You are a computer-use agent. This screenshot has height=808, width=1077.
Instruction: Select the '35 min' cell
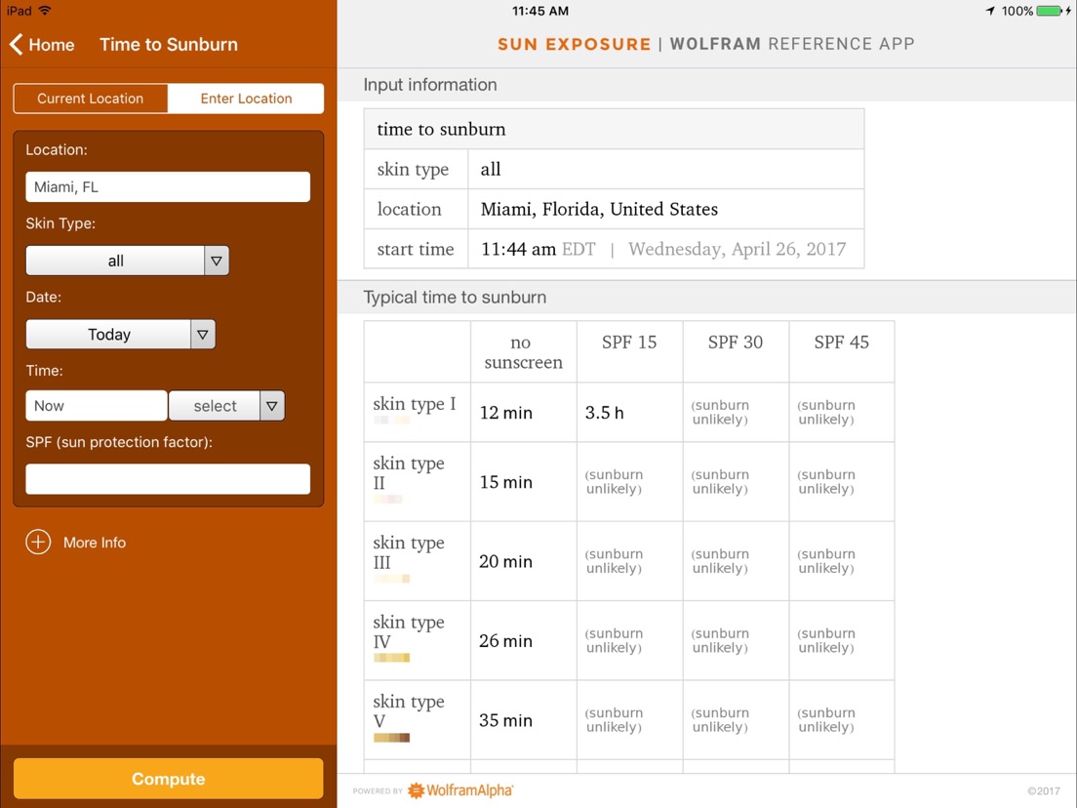[524, 720]
